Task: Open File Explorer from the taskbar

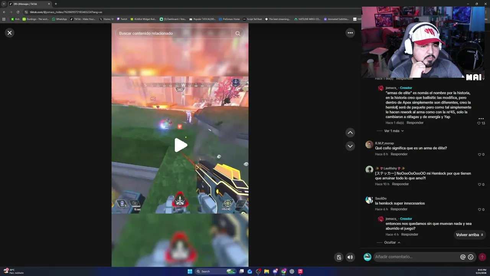Action: point(266,271)
